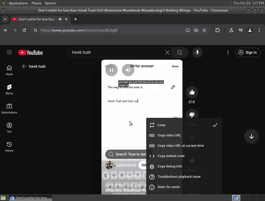265x201 pixels.
Task: Run the search with the magnifier button
Action: click(180, 52)
